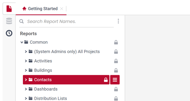Screen dimensions: 190x101
Task: Collapse the Common folder
Action: point(22,42)
